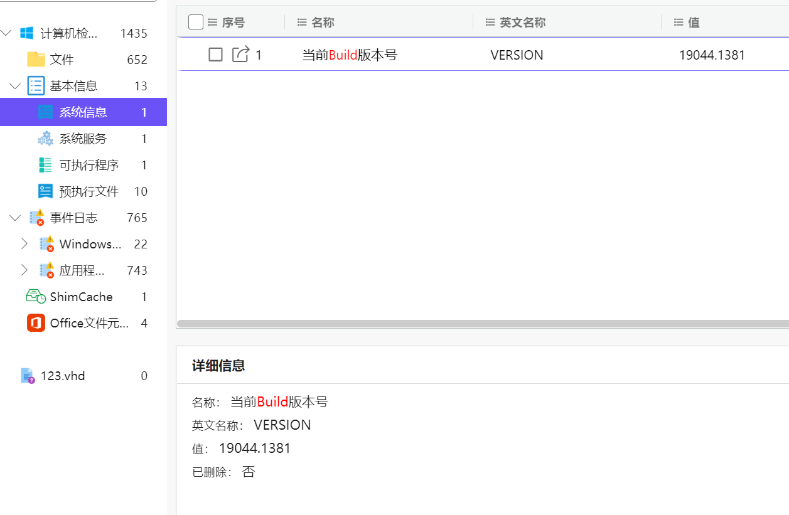Click the 当前Build版本号 cell in the table
This screenshot has width=789, height=515.
pos(350,55)
